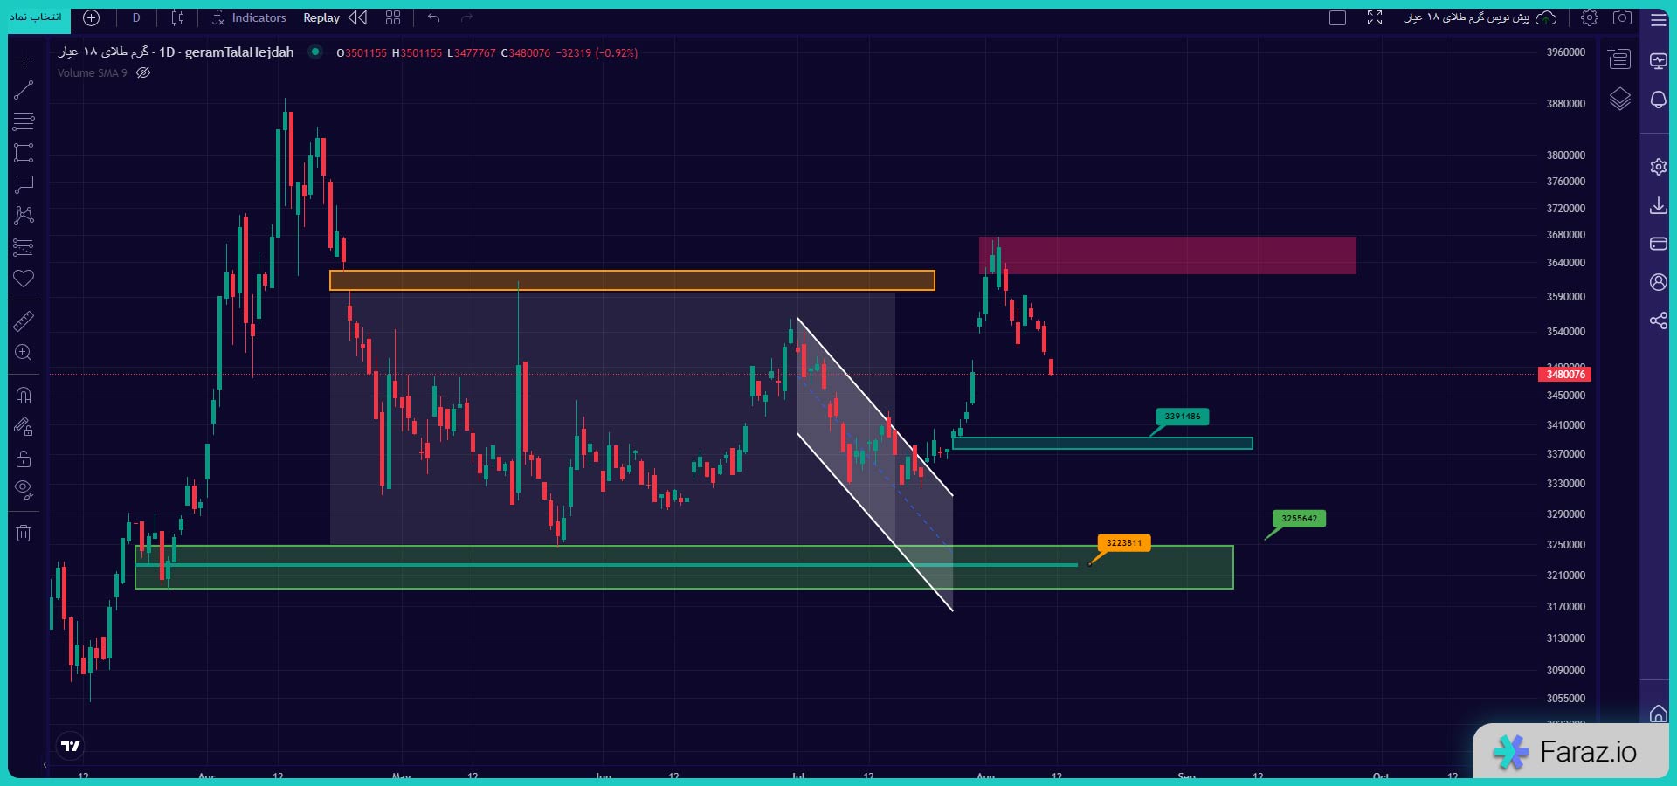Toggle stay in drawing mode
The width and height of the screenshot is (1677, 786).
click(24, 427)
